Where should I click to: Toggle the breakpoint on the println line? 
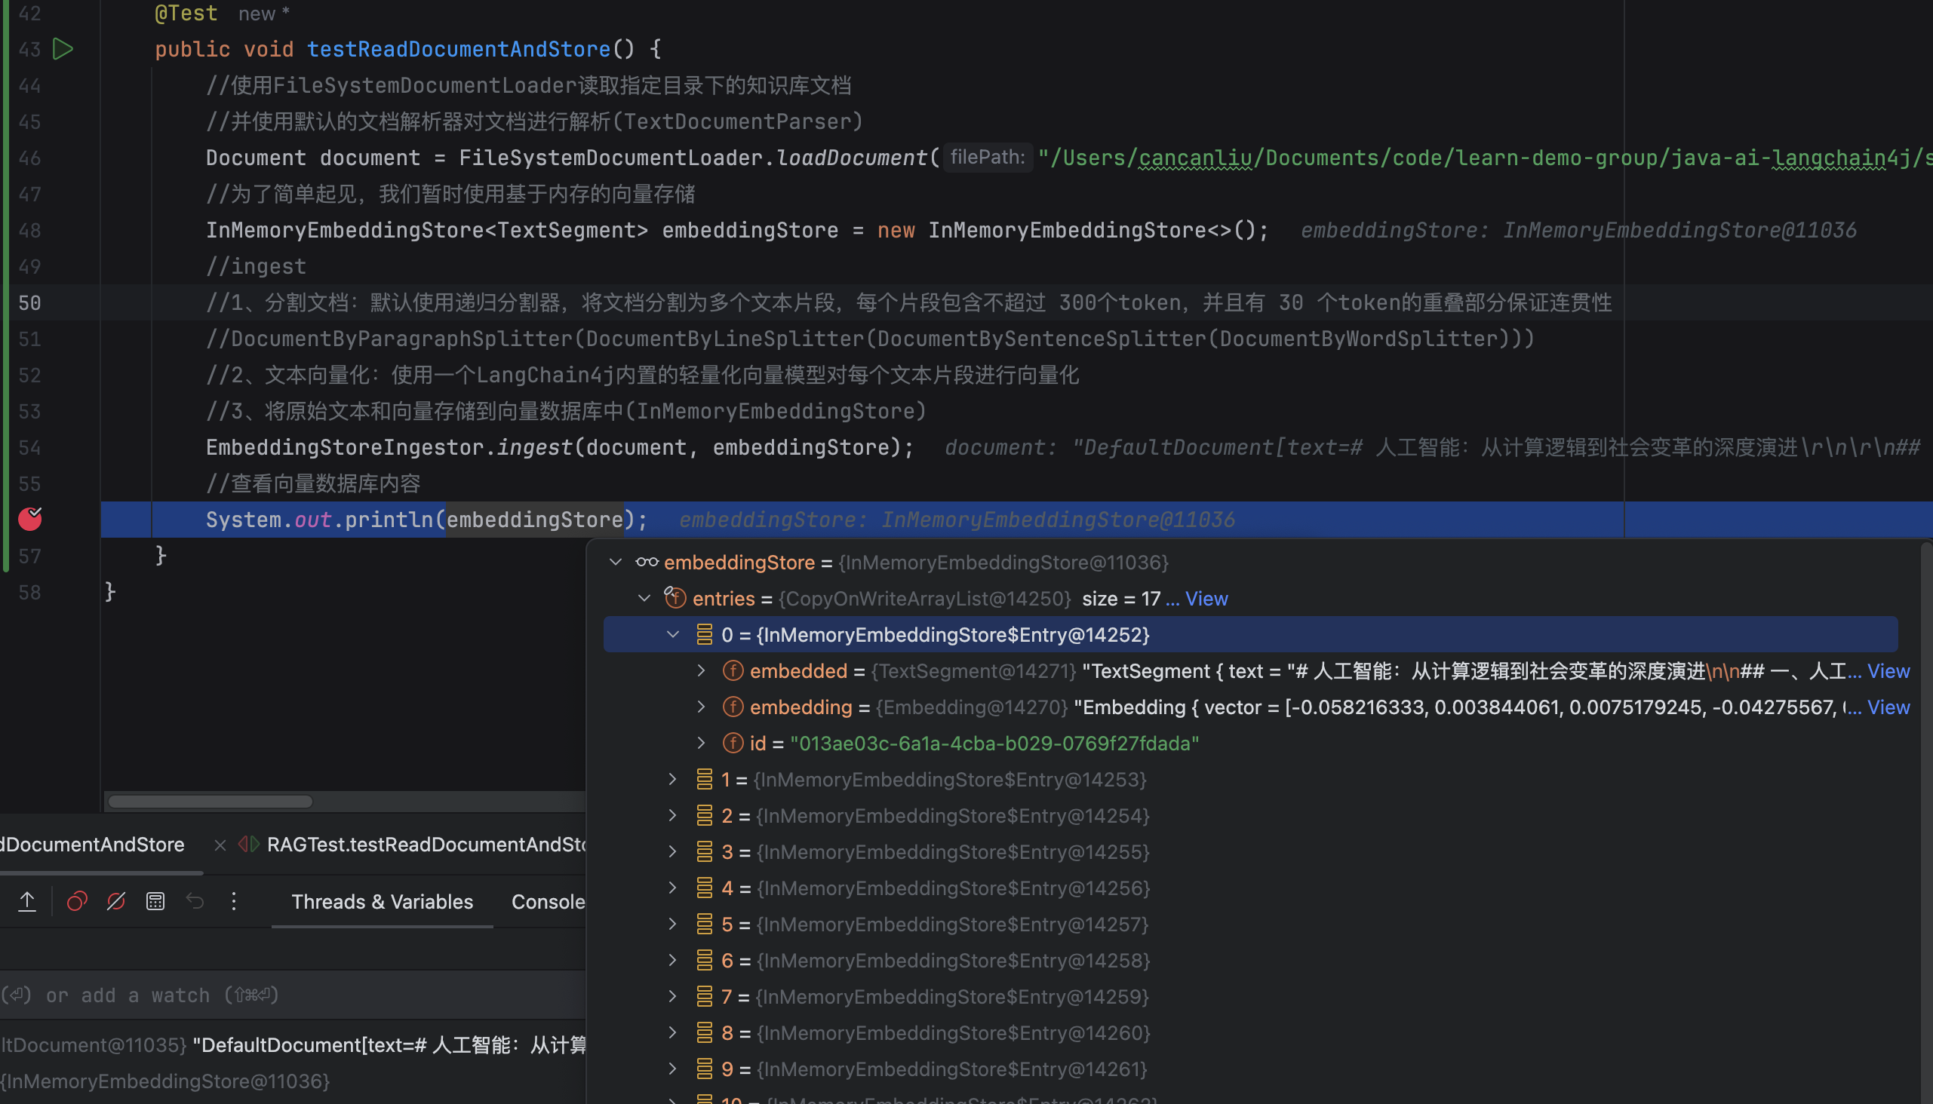coord(30,520)
